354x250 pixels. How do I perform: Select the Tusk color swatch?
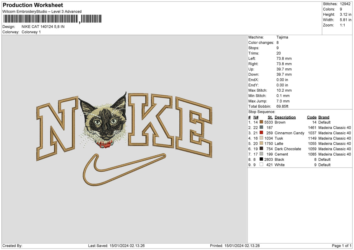coord(261,138)
